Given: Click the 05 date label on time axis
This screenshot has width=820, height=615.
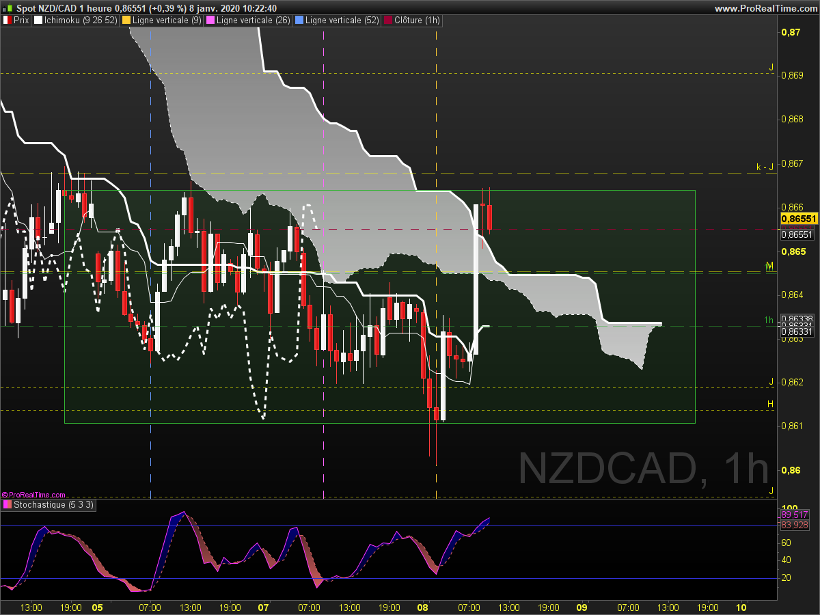Looking at the screenshot, I should coord(97,607).
